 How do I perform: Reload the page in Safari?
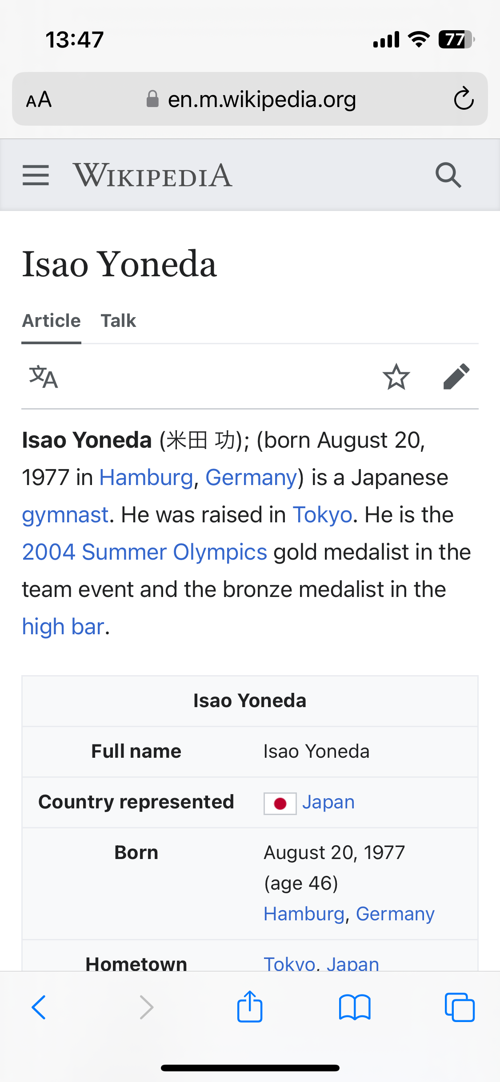point(464,99)
